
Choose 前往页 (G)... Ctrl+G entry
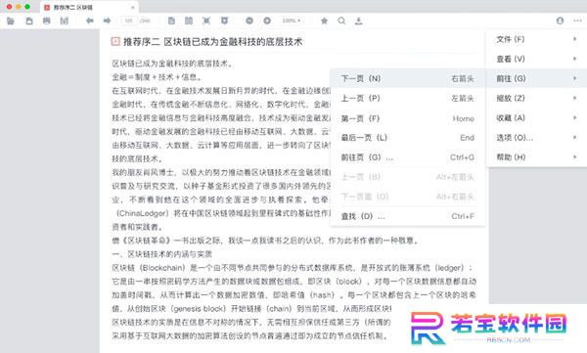pyautogui.click(x=408, y=157)
